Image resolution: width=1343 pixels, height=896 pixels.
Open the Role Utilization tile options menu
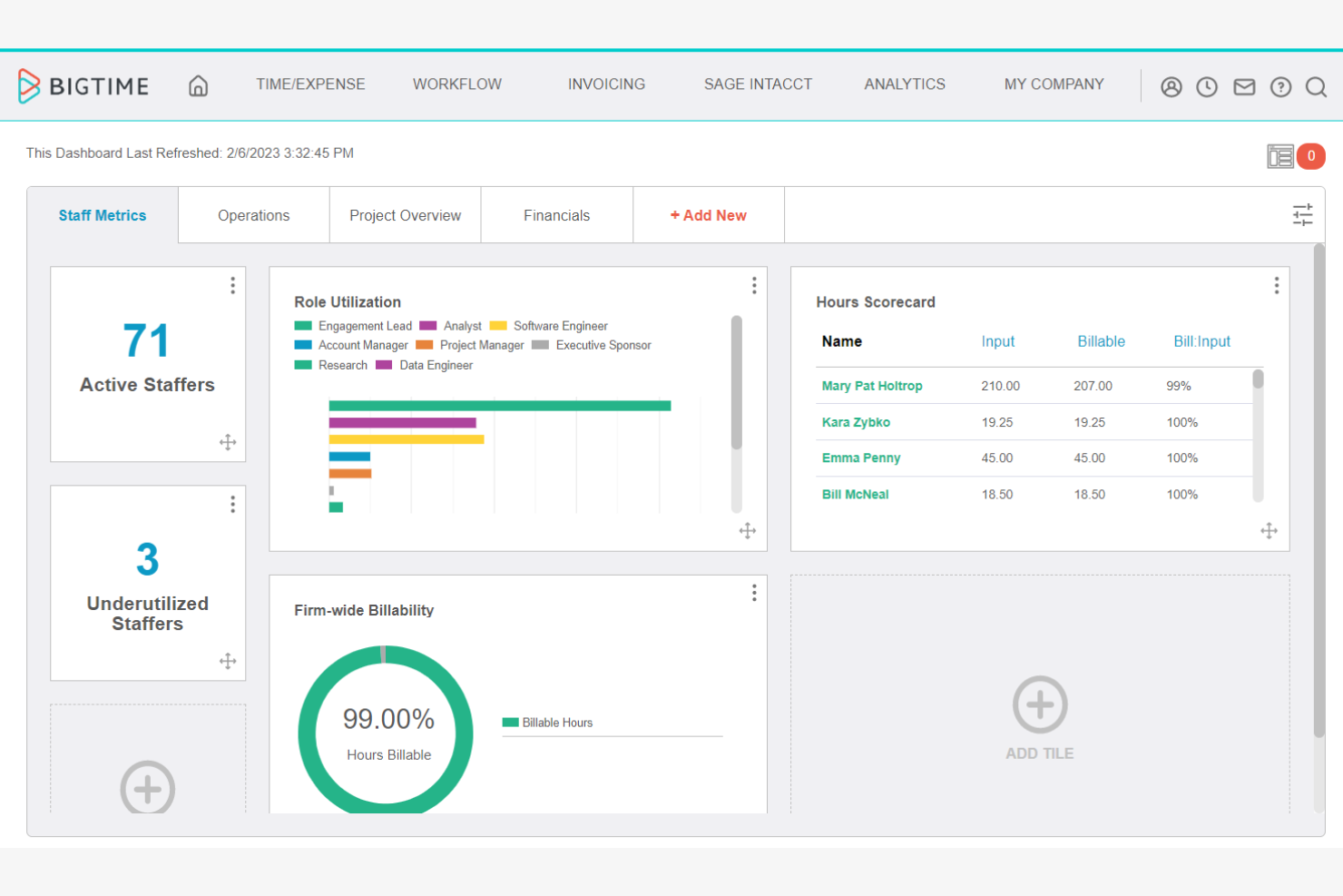[754, 285]
